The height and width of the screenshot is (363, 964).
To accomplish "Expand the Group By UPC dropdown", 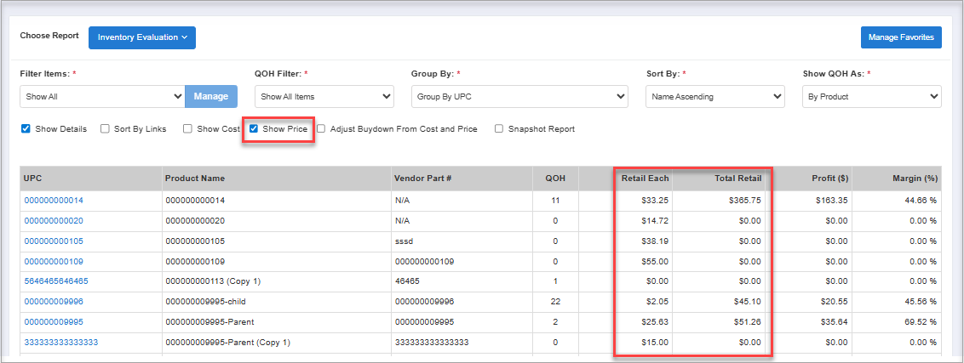I will coord(519,97).
